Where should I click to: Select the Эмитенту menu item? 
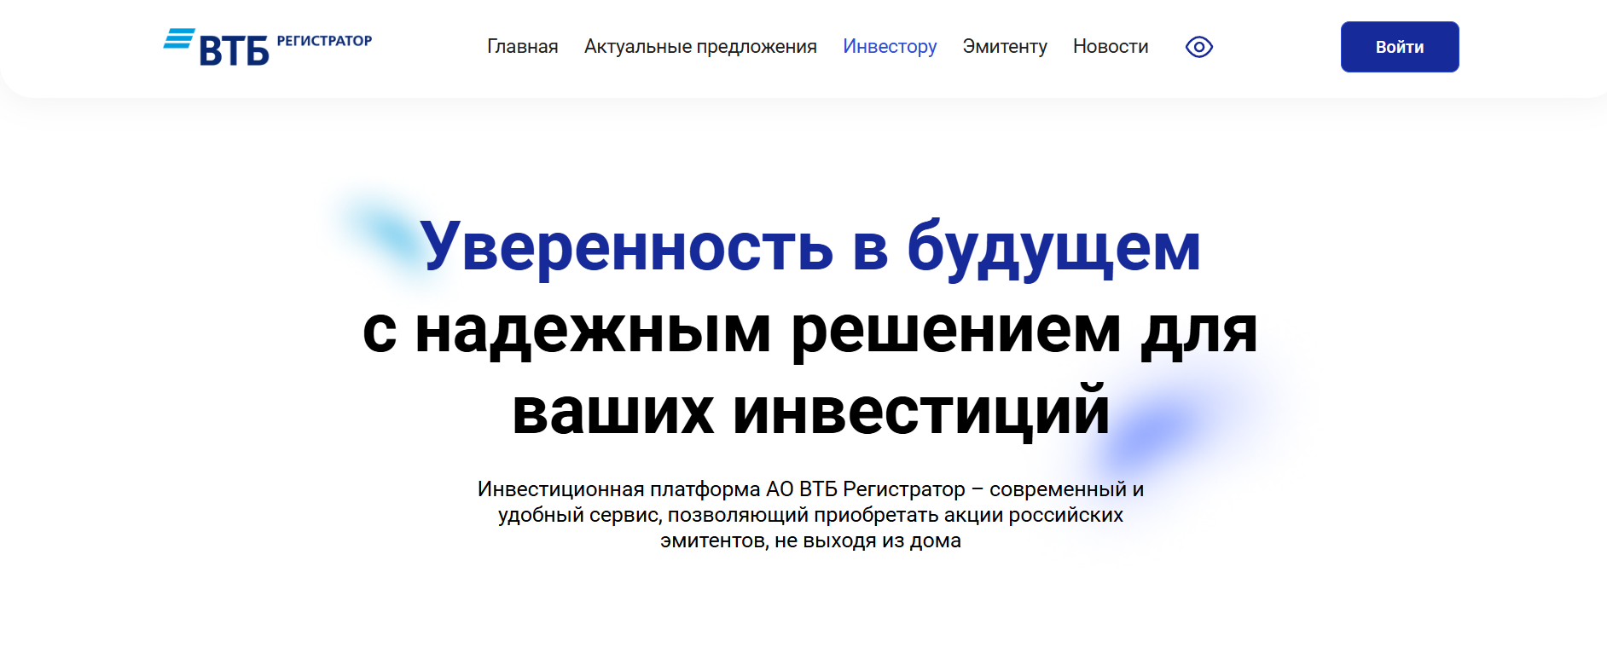pos(1005,47)
